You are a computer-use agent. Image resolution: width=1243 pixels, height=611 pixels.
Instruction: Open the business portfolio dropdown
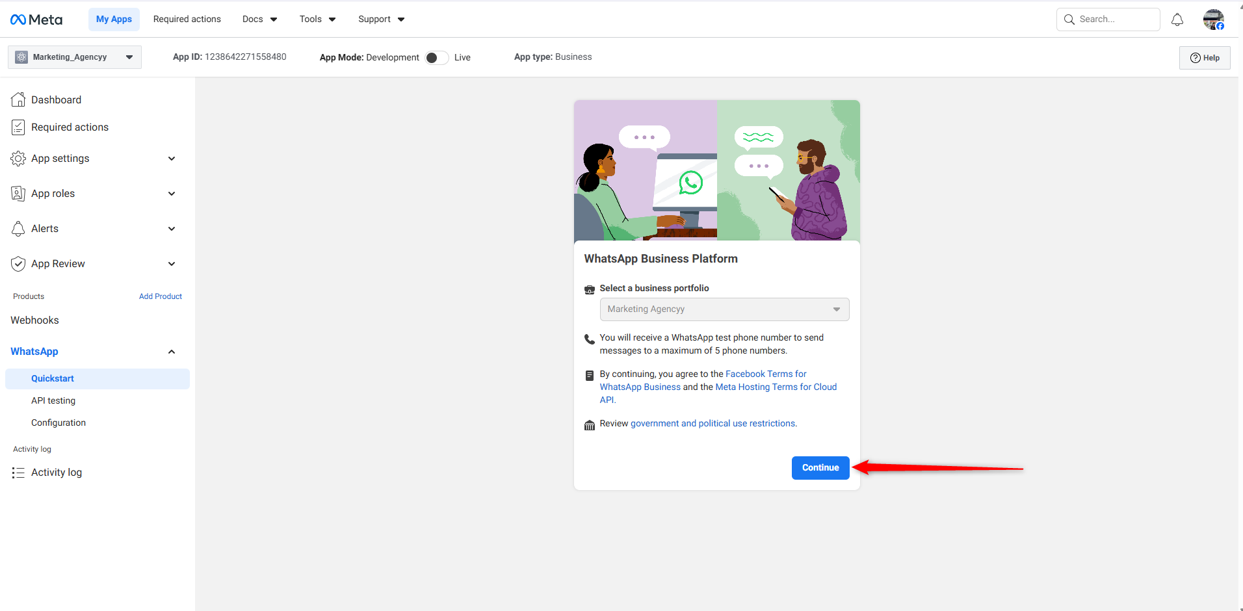pos(724,309)
